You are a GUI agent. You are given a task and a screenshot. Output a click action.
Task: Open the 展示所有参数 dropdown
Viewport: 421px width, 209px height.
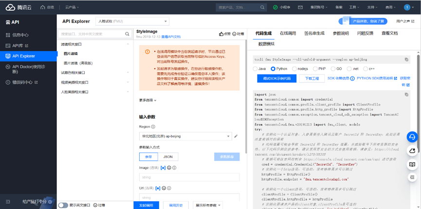coord(208,205)
